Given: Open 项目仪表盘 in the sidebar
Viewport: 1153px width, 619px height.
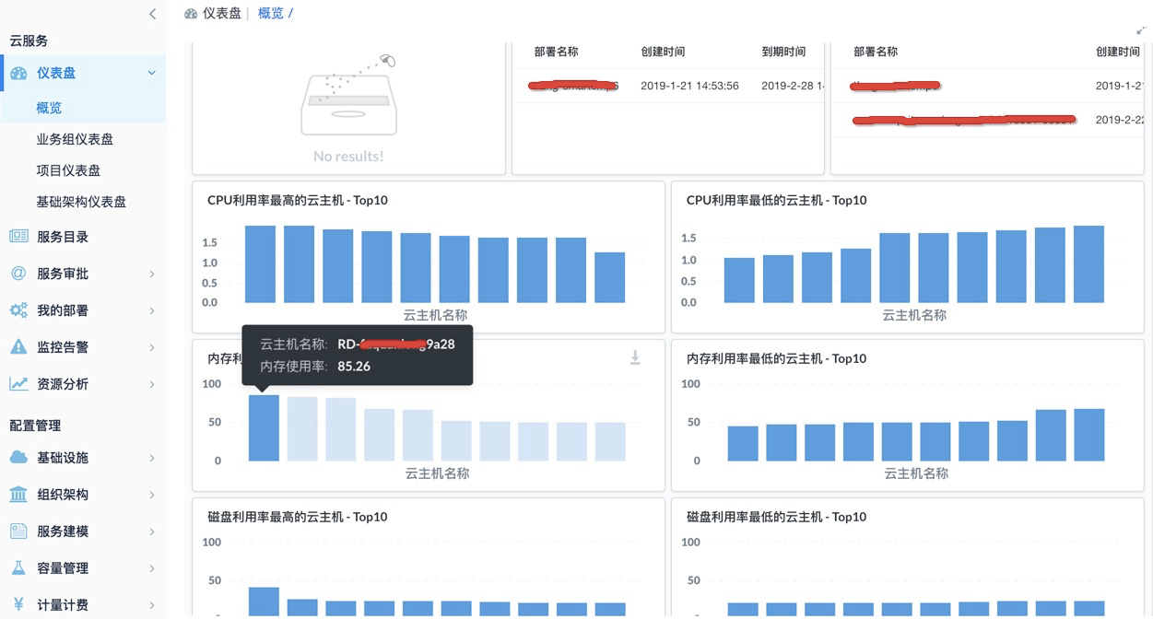Looking at the screenshot, I should tap(68, 170).
